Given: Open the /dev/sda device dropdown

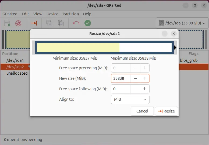Looking at the screenshot, I should click(x=182, y=23).
